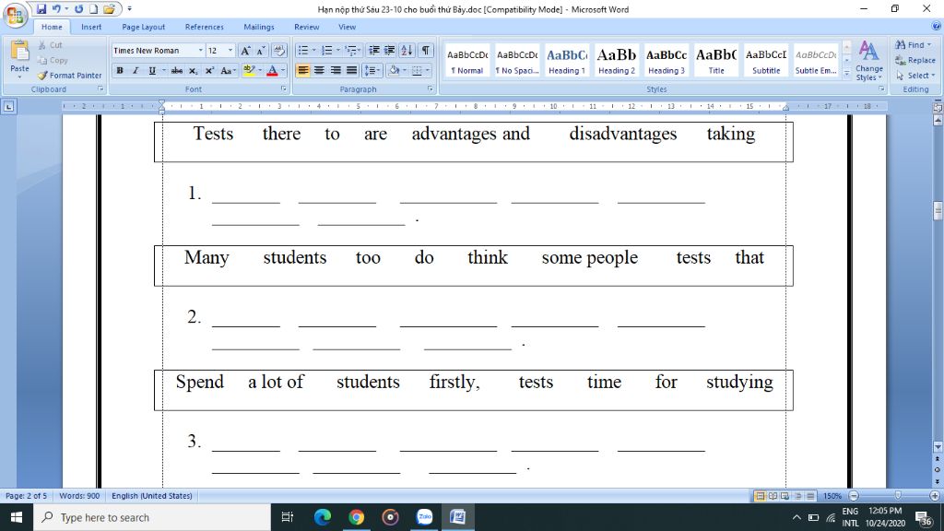Shrink font size with A-down icon
This screenshot has width=944, height=531.
261,51
